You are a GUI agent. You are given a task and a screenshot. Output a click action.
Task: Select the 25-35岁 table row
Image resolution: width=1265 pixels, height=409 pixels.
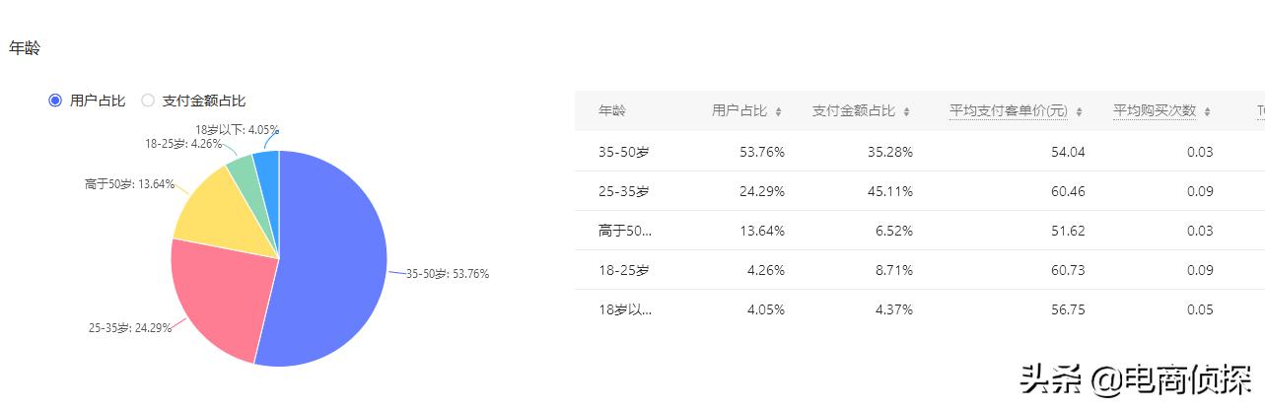[887, 191]
